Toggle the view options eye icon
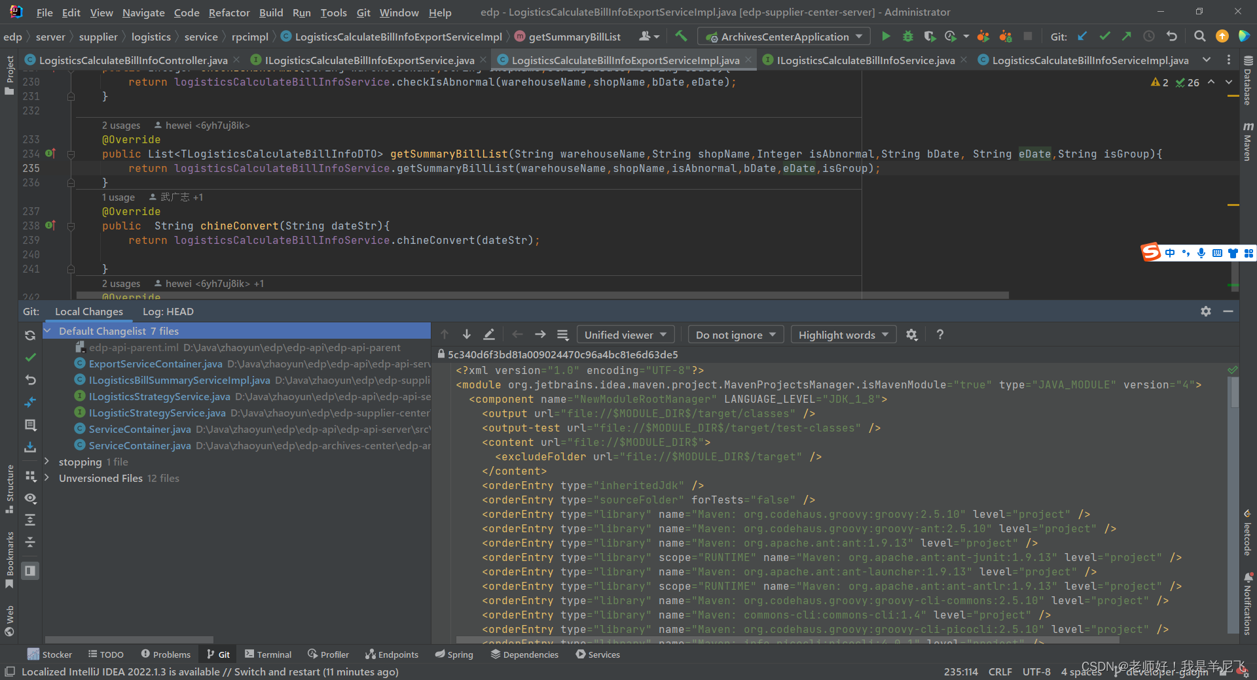Viewport: 1257px width, 680px height. coord(30,498)
